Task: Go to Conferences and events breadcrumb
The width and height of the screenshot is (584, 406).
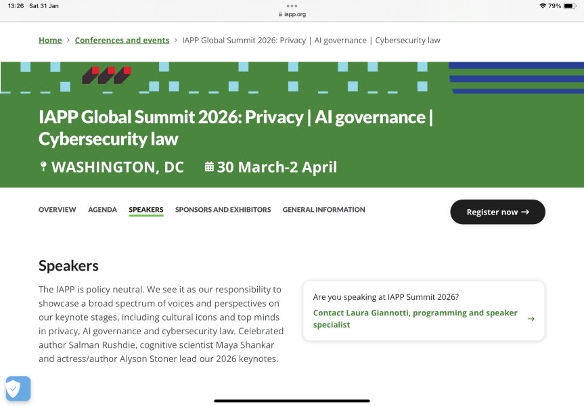Action: [122, 40]
